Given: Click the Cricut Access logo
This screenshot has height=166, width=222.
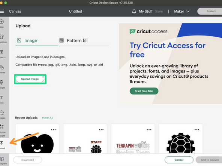Looking at the screenshot, I should pyautogui.click(x=149, y=31).
